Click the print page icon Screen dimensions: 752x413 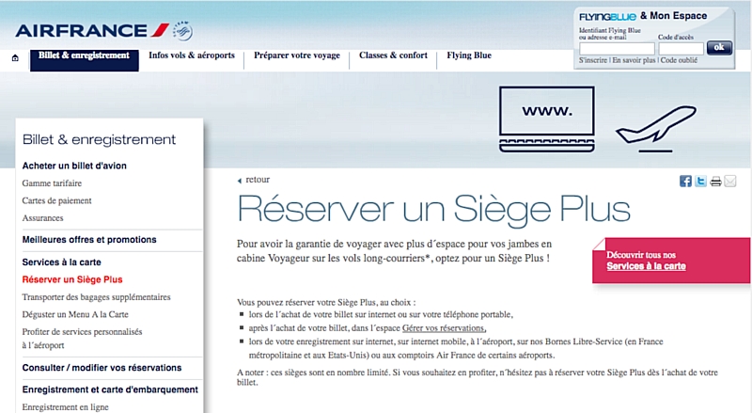(x=715, y=182)
